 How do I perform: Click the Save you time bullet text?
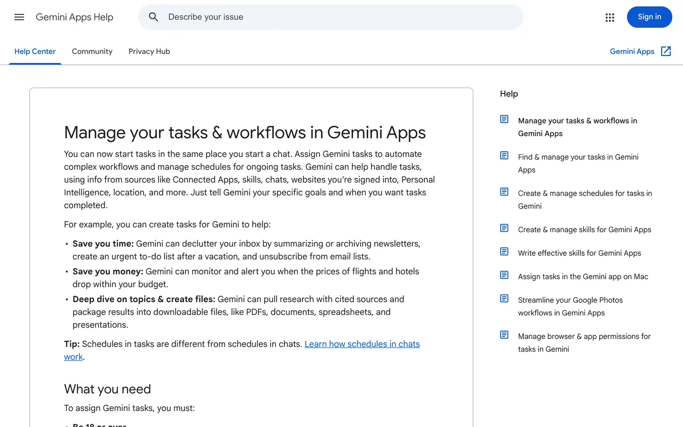pyautogui.click(x=103, y=243)
